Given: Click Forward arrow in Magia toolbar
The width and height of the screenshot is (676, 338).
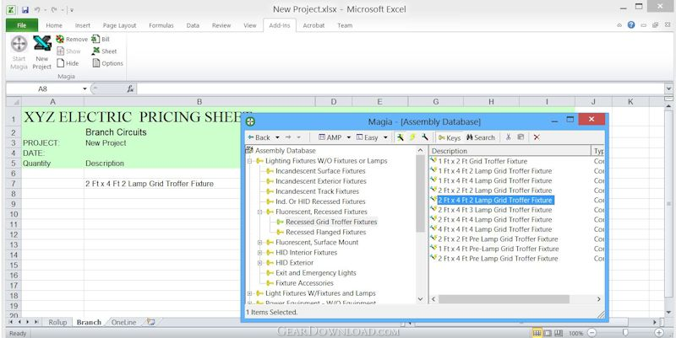Looking at the screenshot, I should coord(288,137).
